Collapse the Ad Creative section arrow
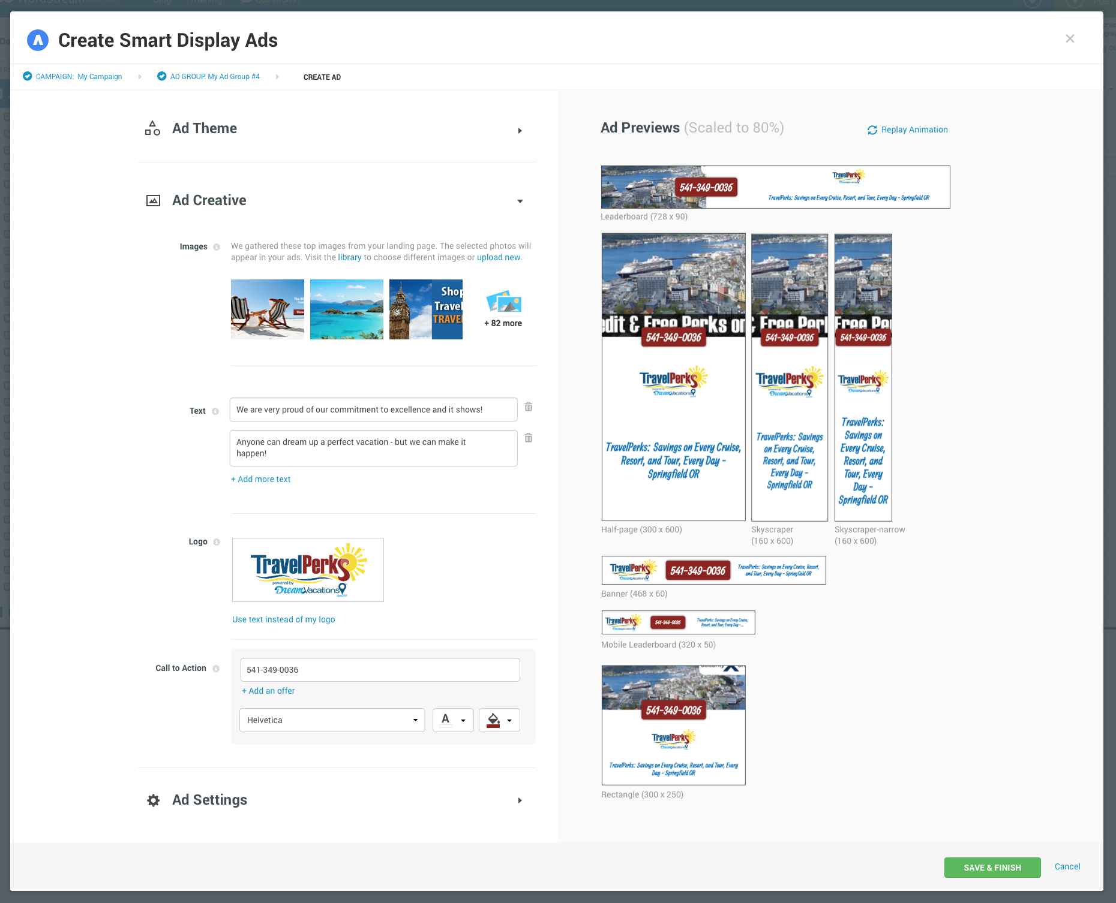 pyautogui.click(x=520, y=201)
